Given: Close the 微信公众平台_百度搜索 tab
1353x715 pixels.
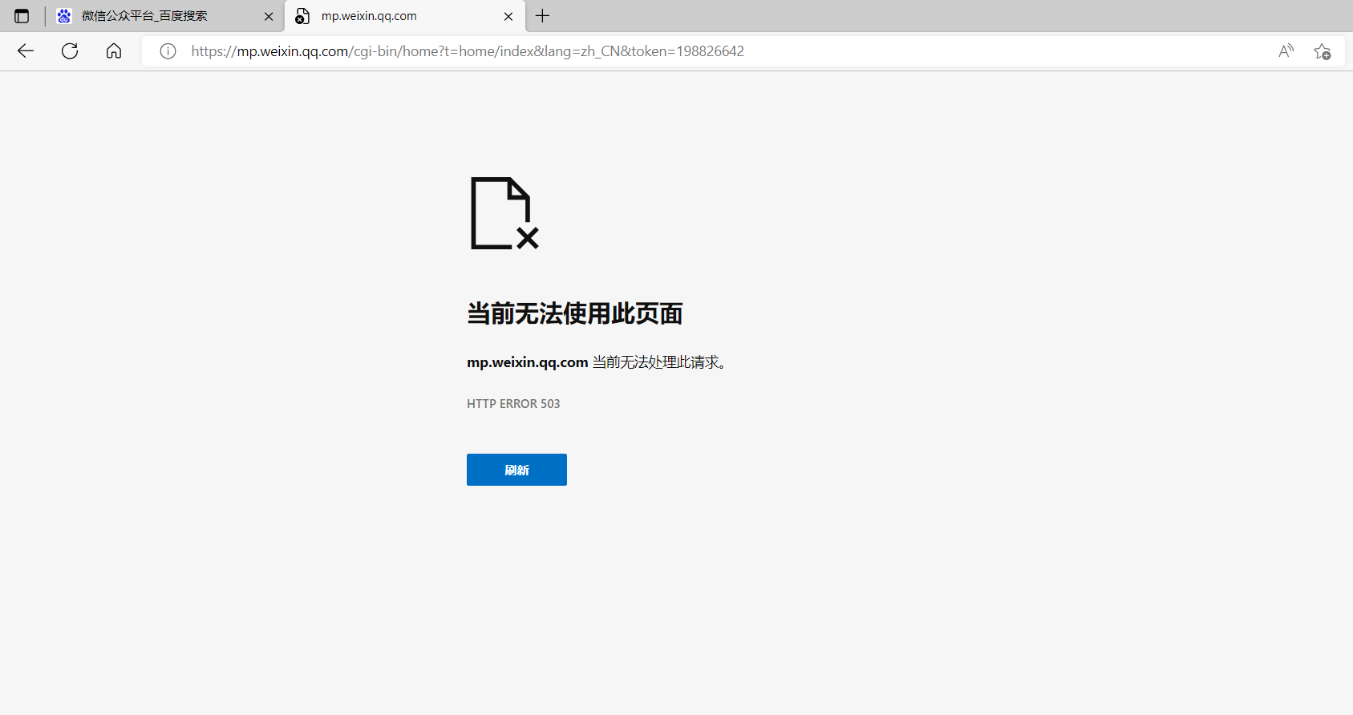Looking at the screenshot, I should point(269,16).
